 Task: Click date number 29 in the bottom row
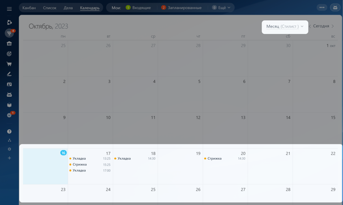[333, 189]
